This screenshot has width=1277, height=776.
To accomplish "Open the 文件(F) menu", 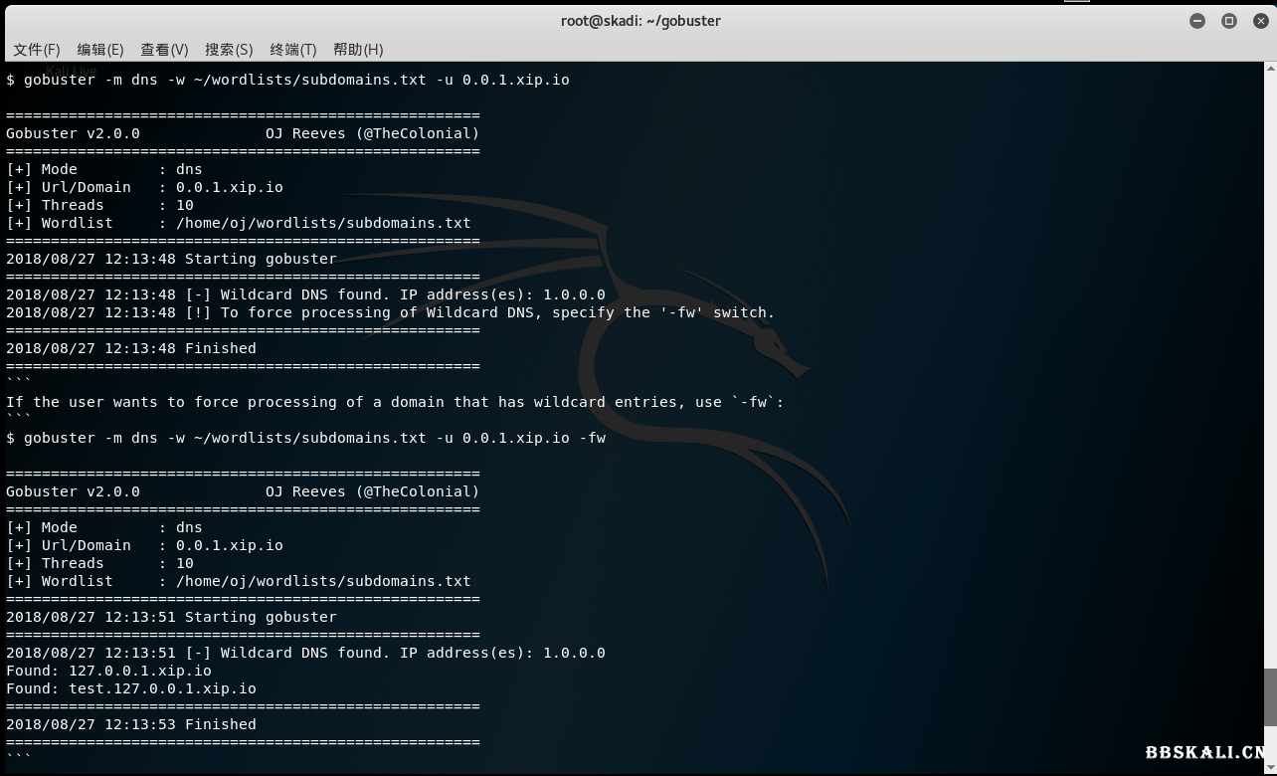I will tap(37, 49).
